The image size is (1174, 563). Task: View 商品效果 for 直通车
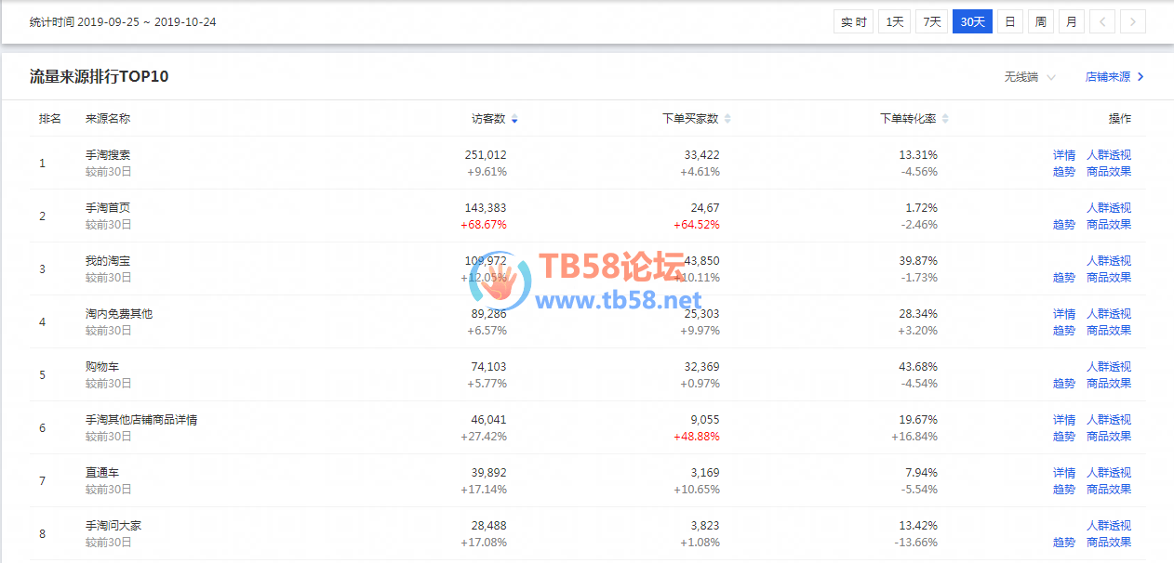(x=1109, y=490)
